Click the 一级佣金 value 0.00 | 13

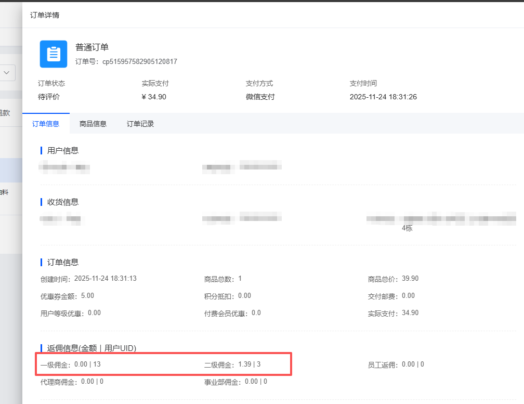pos(87,364)
